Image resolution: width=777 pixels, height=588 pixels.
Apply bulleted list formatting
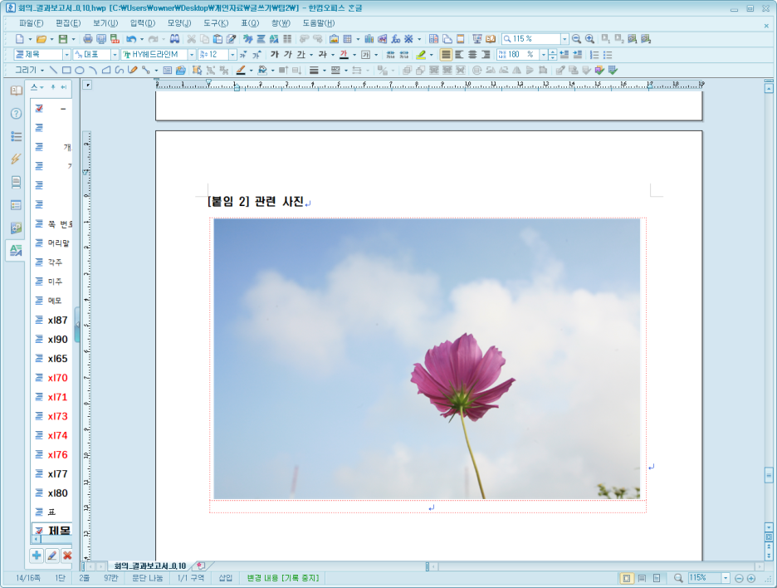click(608, 55)
